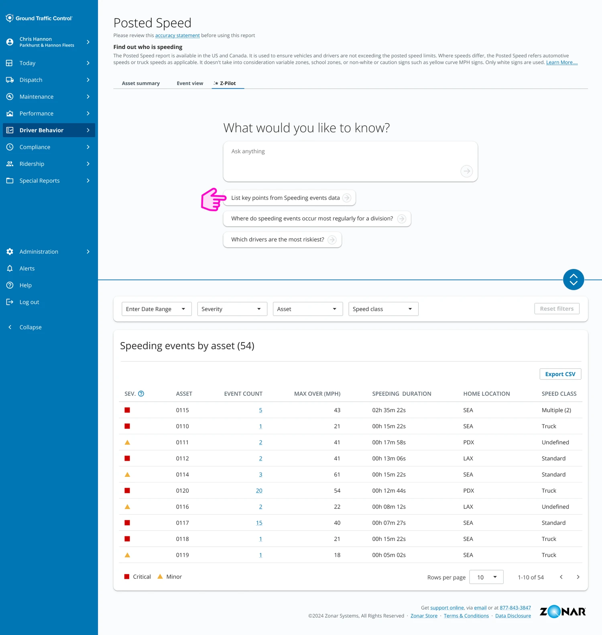Click the Minor severity triangle for asset 0111

tap(127, 442)
